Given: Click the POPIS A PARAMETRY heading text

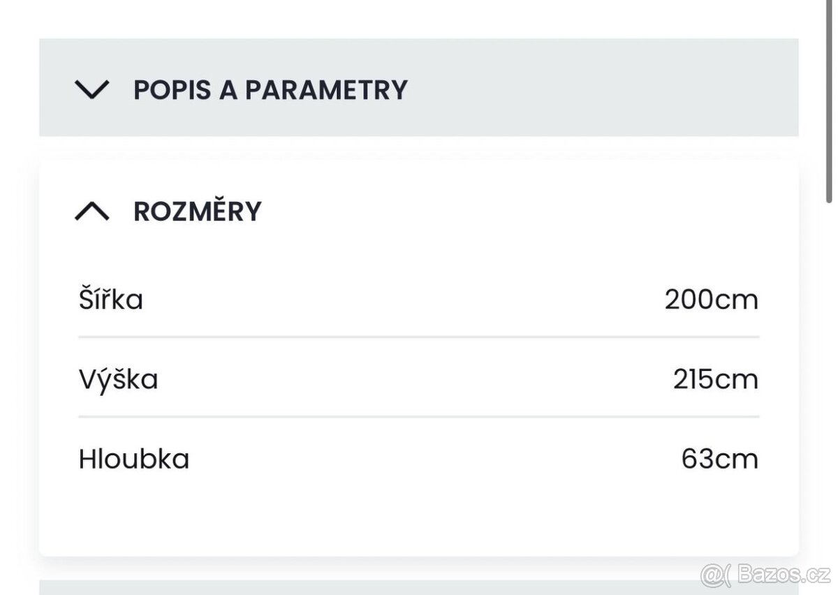Looking at the screenshot, I should coord(270,90).
